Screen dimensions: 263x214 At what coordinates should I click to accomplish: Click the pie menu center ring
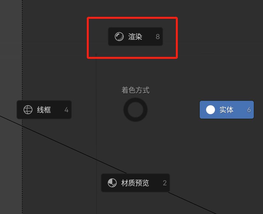pyautogui.click(x=135, y=110)
